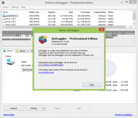Click the '100.0 GB' capacity cell for C:
The height and width of the screenshot is (118, 138).
tap(51, 16)
